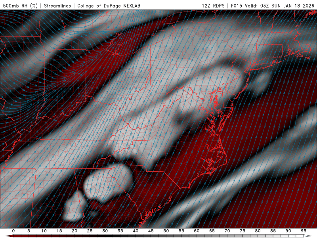Image resolution: width=317 pixels, height=238 pixels.
Task: Click the colorbar label "75"
Action: pyautogui.click(x=243, y=231)
